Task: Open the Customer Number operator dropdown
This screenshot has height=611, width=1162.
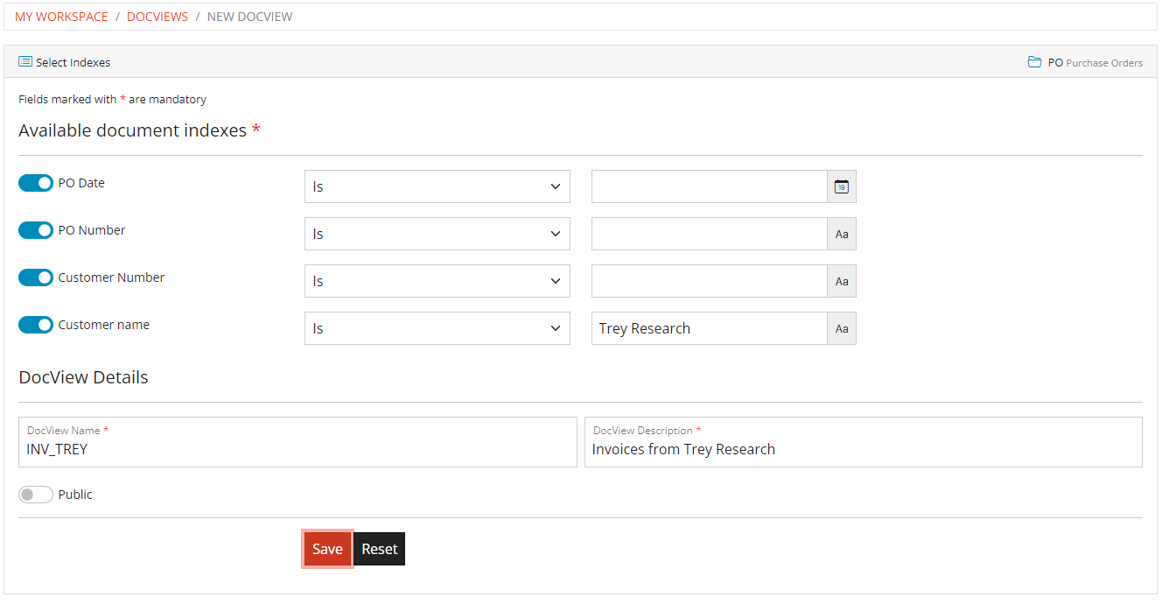Action: (437, 281)
